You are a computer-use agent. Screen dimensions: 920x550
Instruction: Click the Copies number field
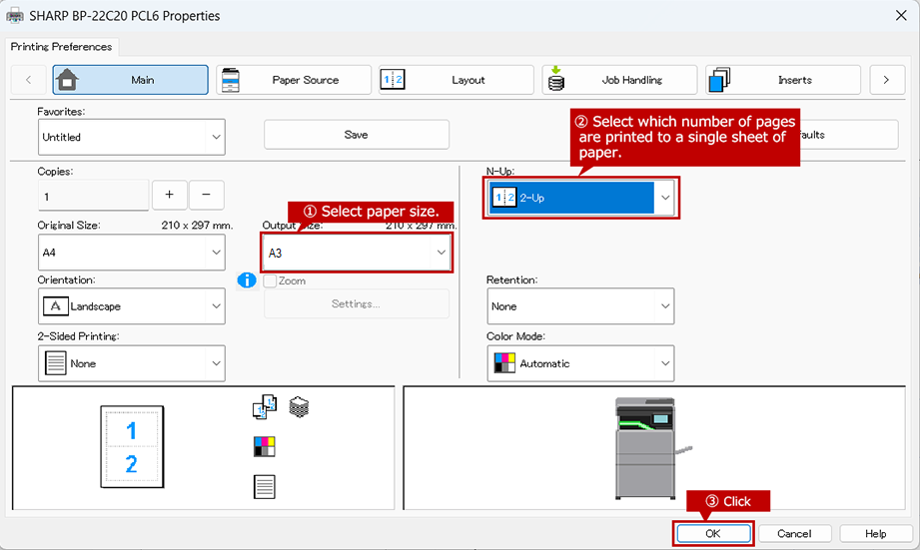pos(93,196)
